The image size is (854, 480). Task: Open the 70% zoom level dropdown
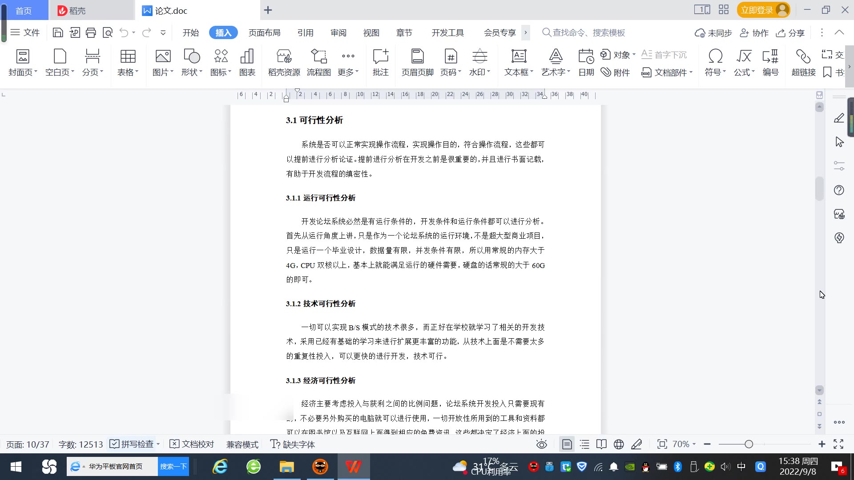point(684,444)
